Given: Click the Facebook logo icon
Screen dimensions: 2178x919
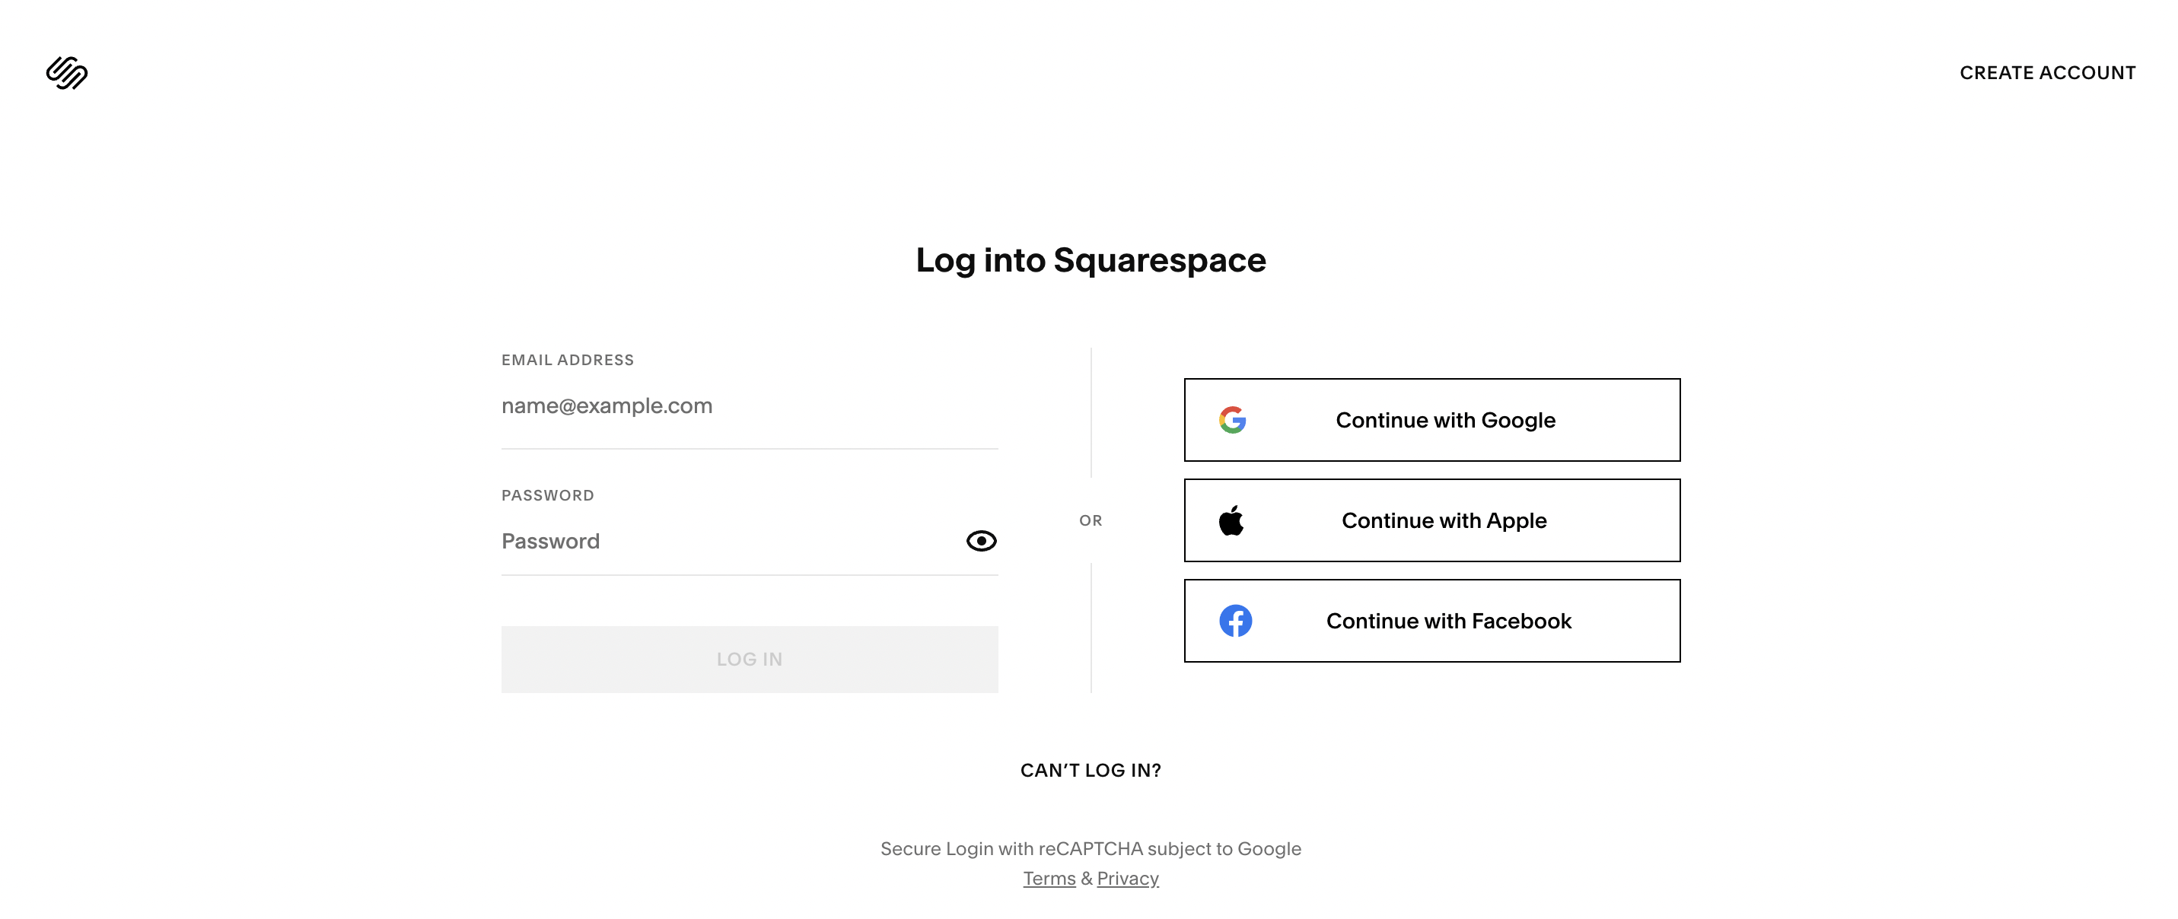Looking at the screenshot, I should (1235, 622).
